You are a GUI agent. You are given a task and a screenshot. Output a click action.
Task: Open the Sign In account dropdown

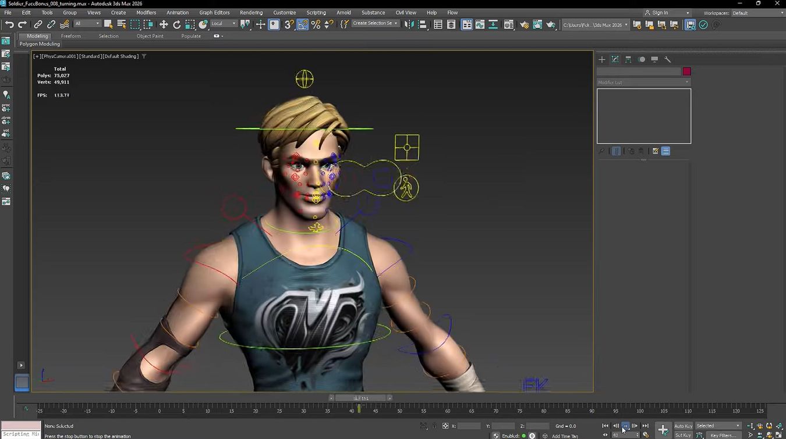pyautogui.click(x=667, y=13)
